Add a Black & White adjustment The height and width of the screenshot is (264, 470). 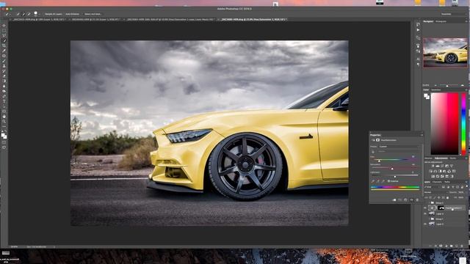(x=440, y=171)
